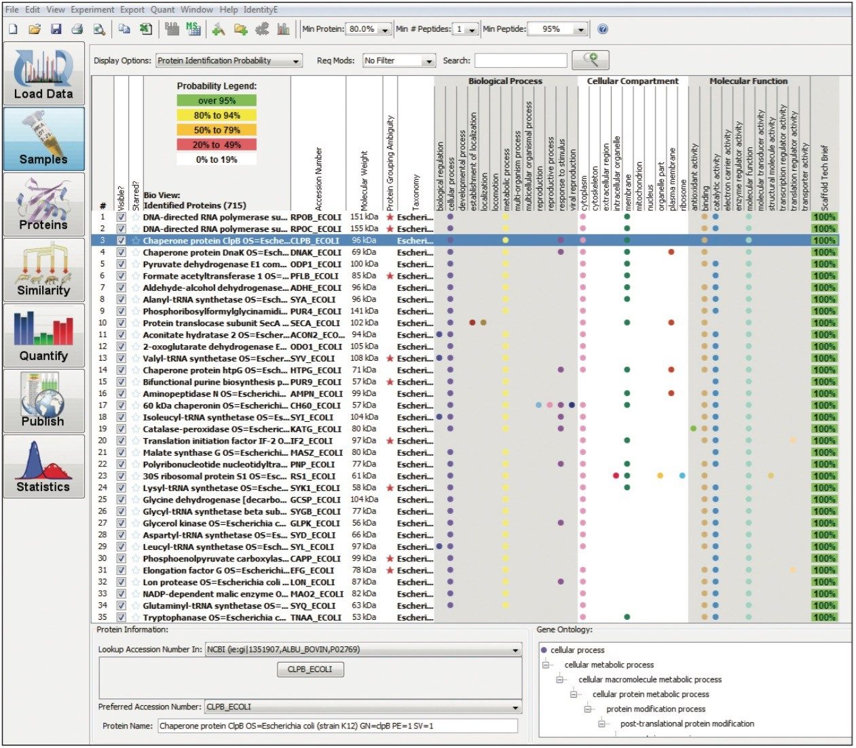This screenshot has height=748, width=856.
Task: Star the Catalase-peroxidase protein row
Action: 136,429
